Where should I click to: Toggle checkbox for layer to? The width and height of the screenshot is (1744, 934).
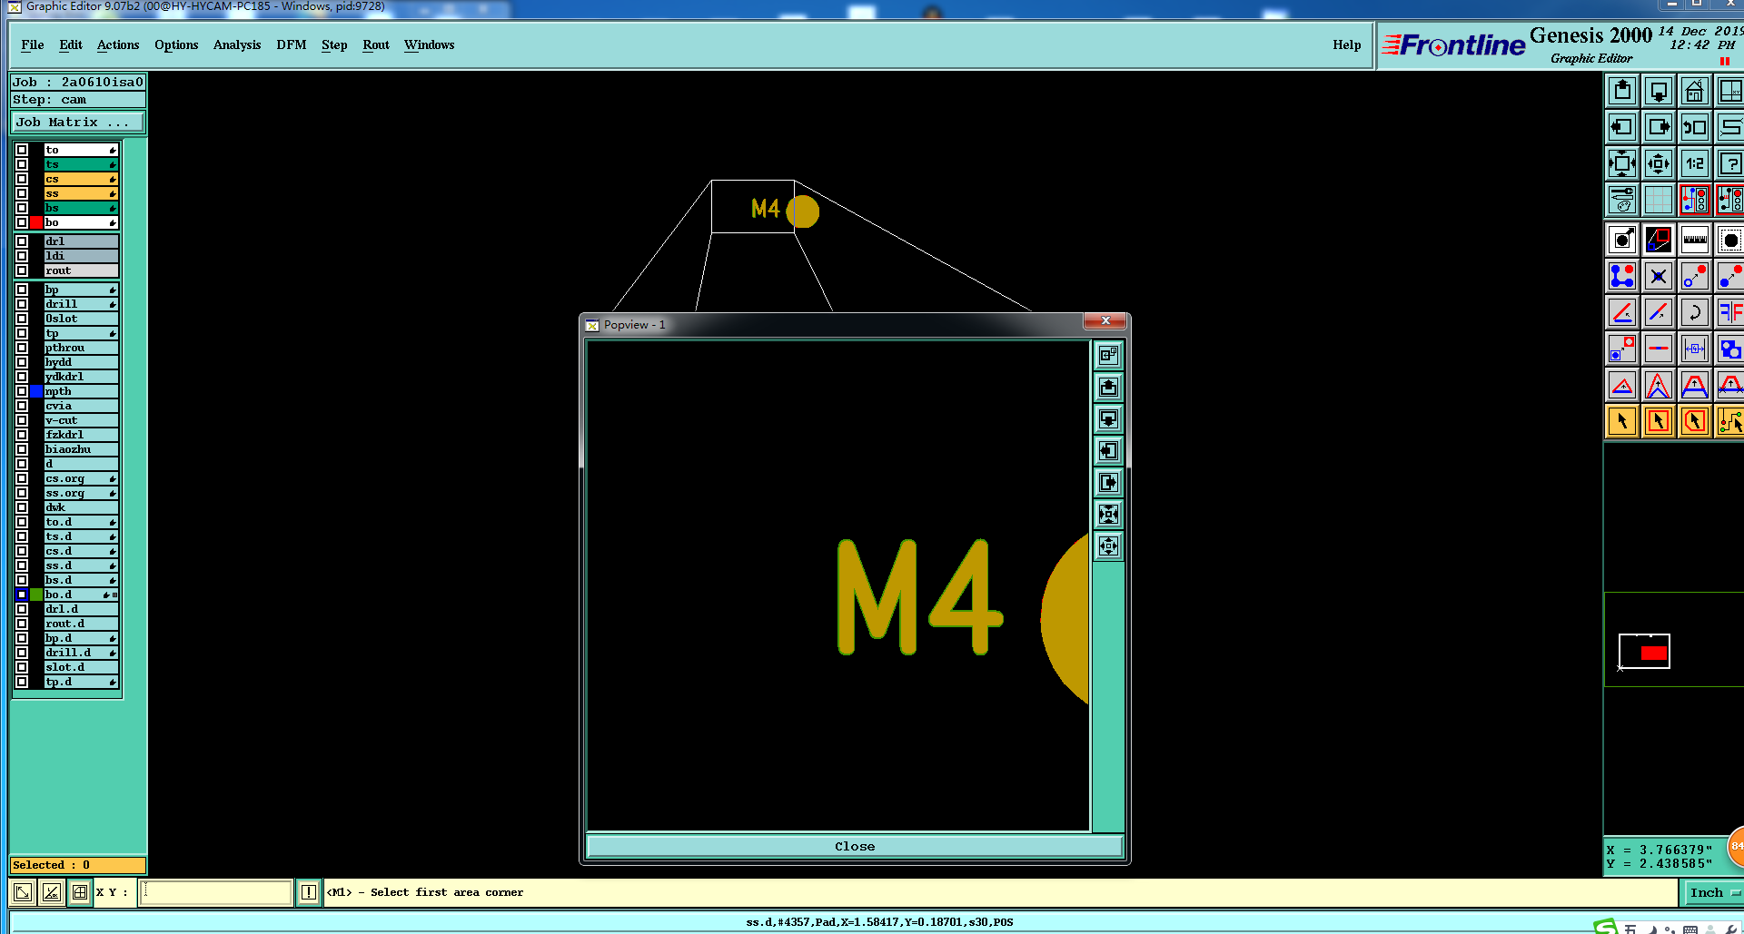pyautogui.click(x=22, y=150)
